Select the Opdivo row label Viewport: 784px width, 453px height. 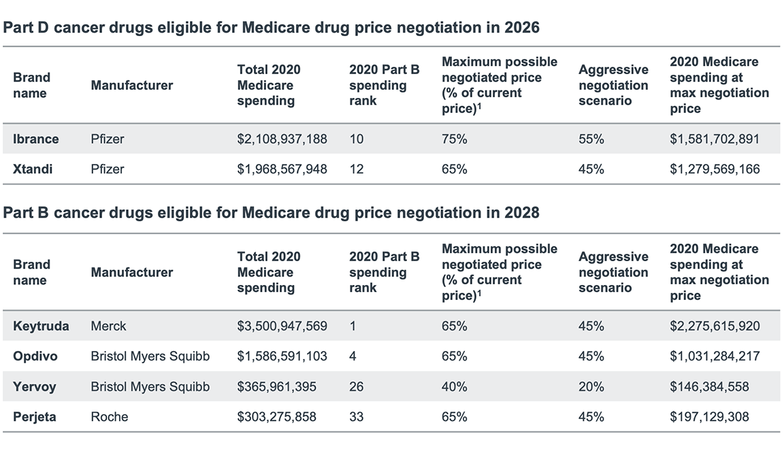tap(35, 356)
